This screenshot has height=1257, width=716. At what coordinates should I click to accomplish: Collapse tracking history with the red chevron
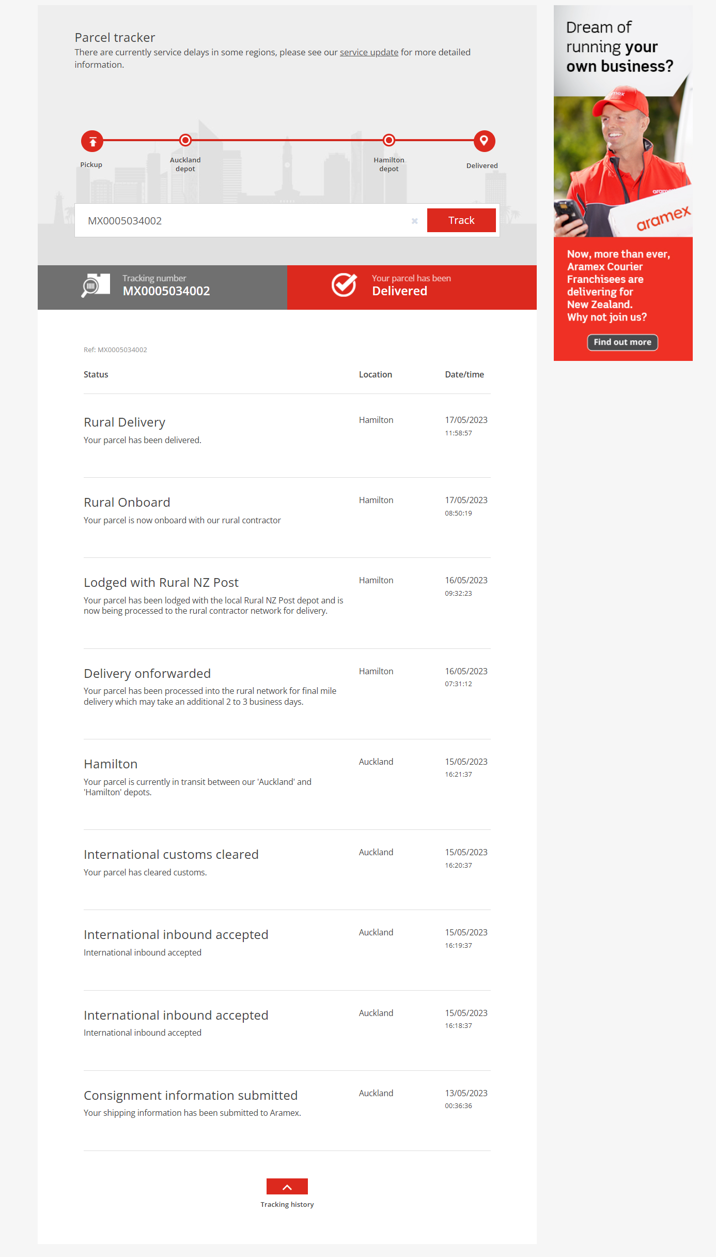[287, 1186]
